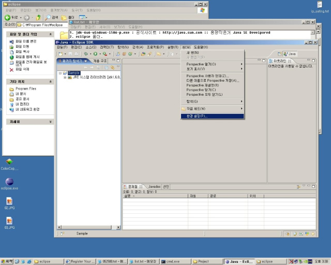Open the 작업 세트(W) working set submenu
The height and width of the screenshot is (265, 331).
coord(213,109)
